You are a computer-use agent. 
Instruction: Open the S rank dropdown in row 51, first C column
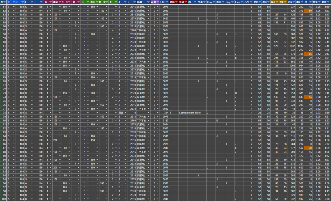tap(14, 6)
